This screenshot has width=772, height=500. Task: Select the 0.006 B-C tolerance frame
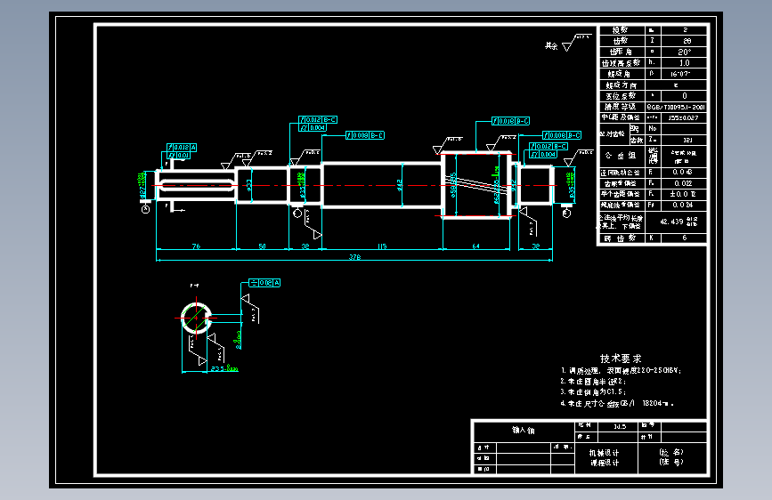562,135
